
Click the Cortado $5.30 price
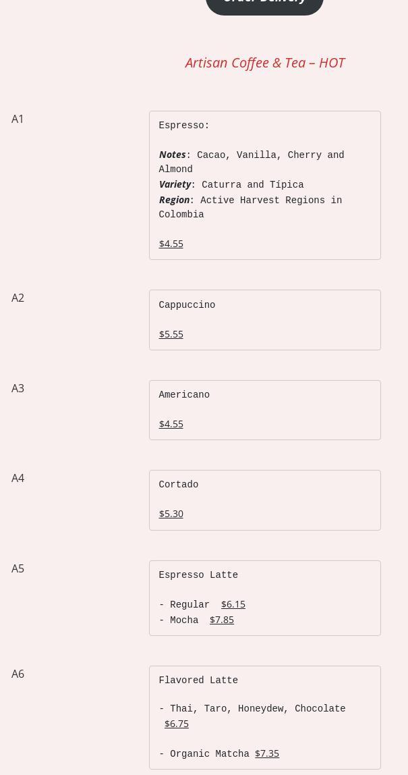[x=171, y=514]
